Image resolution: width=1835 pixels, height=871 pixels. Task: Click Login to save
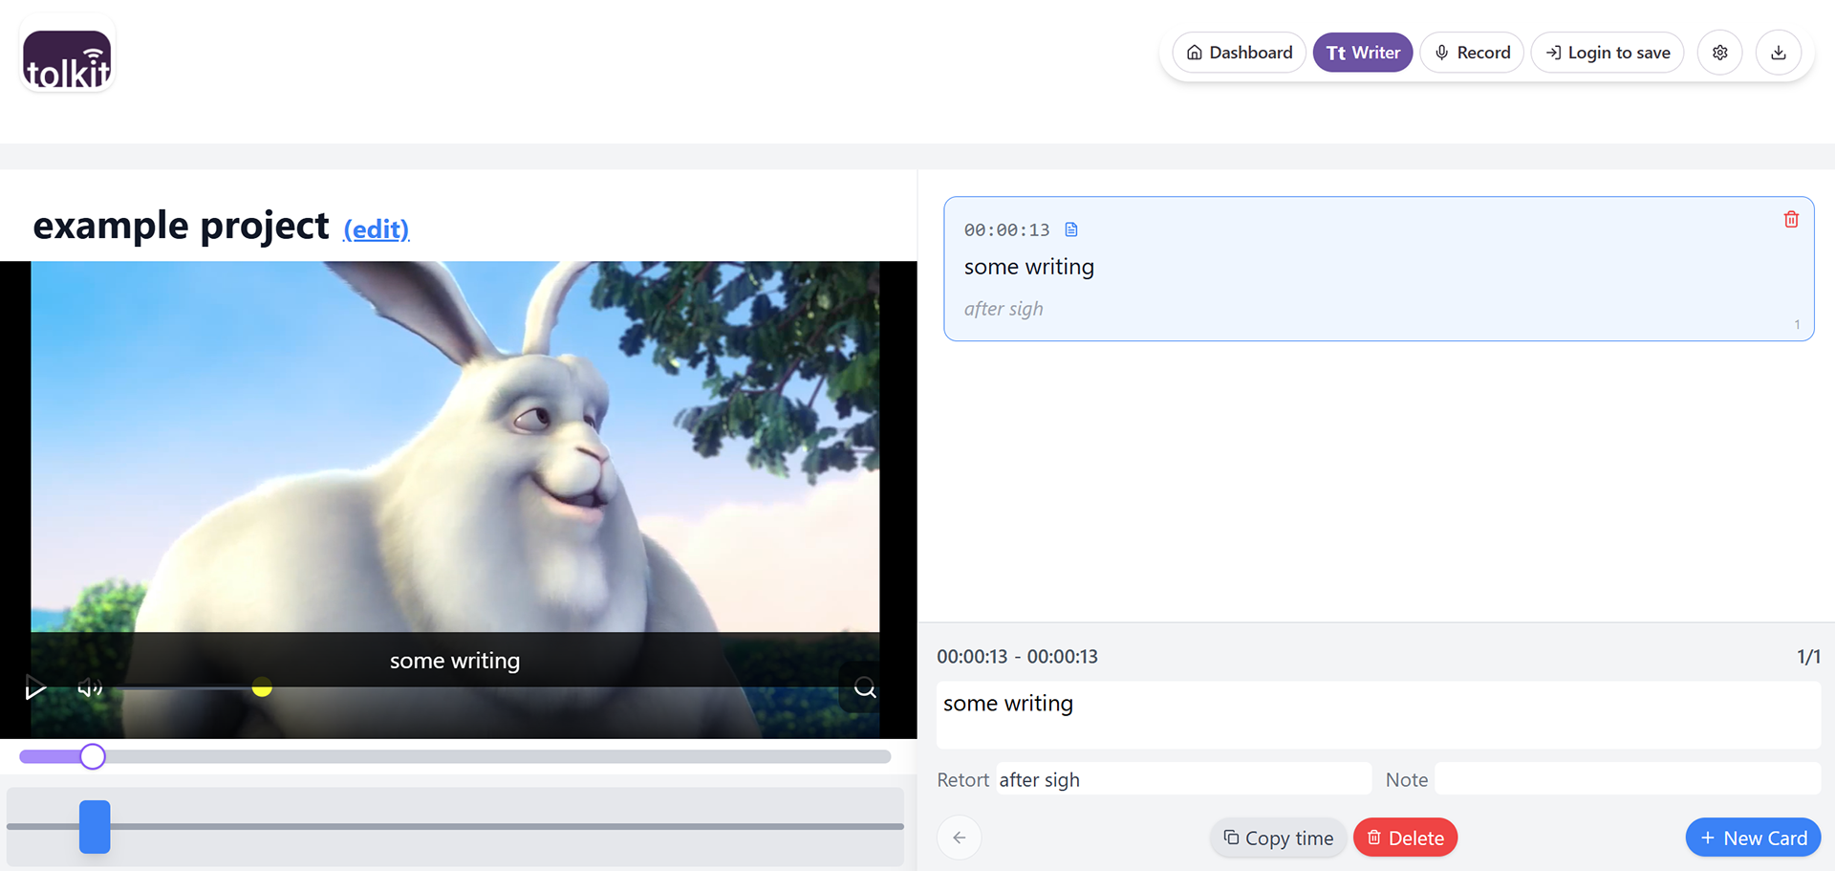point(1608,53)
